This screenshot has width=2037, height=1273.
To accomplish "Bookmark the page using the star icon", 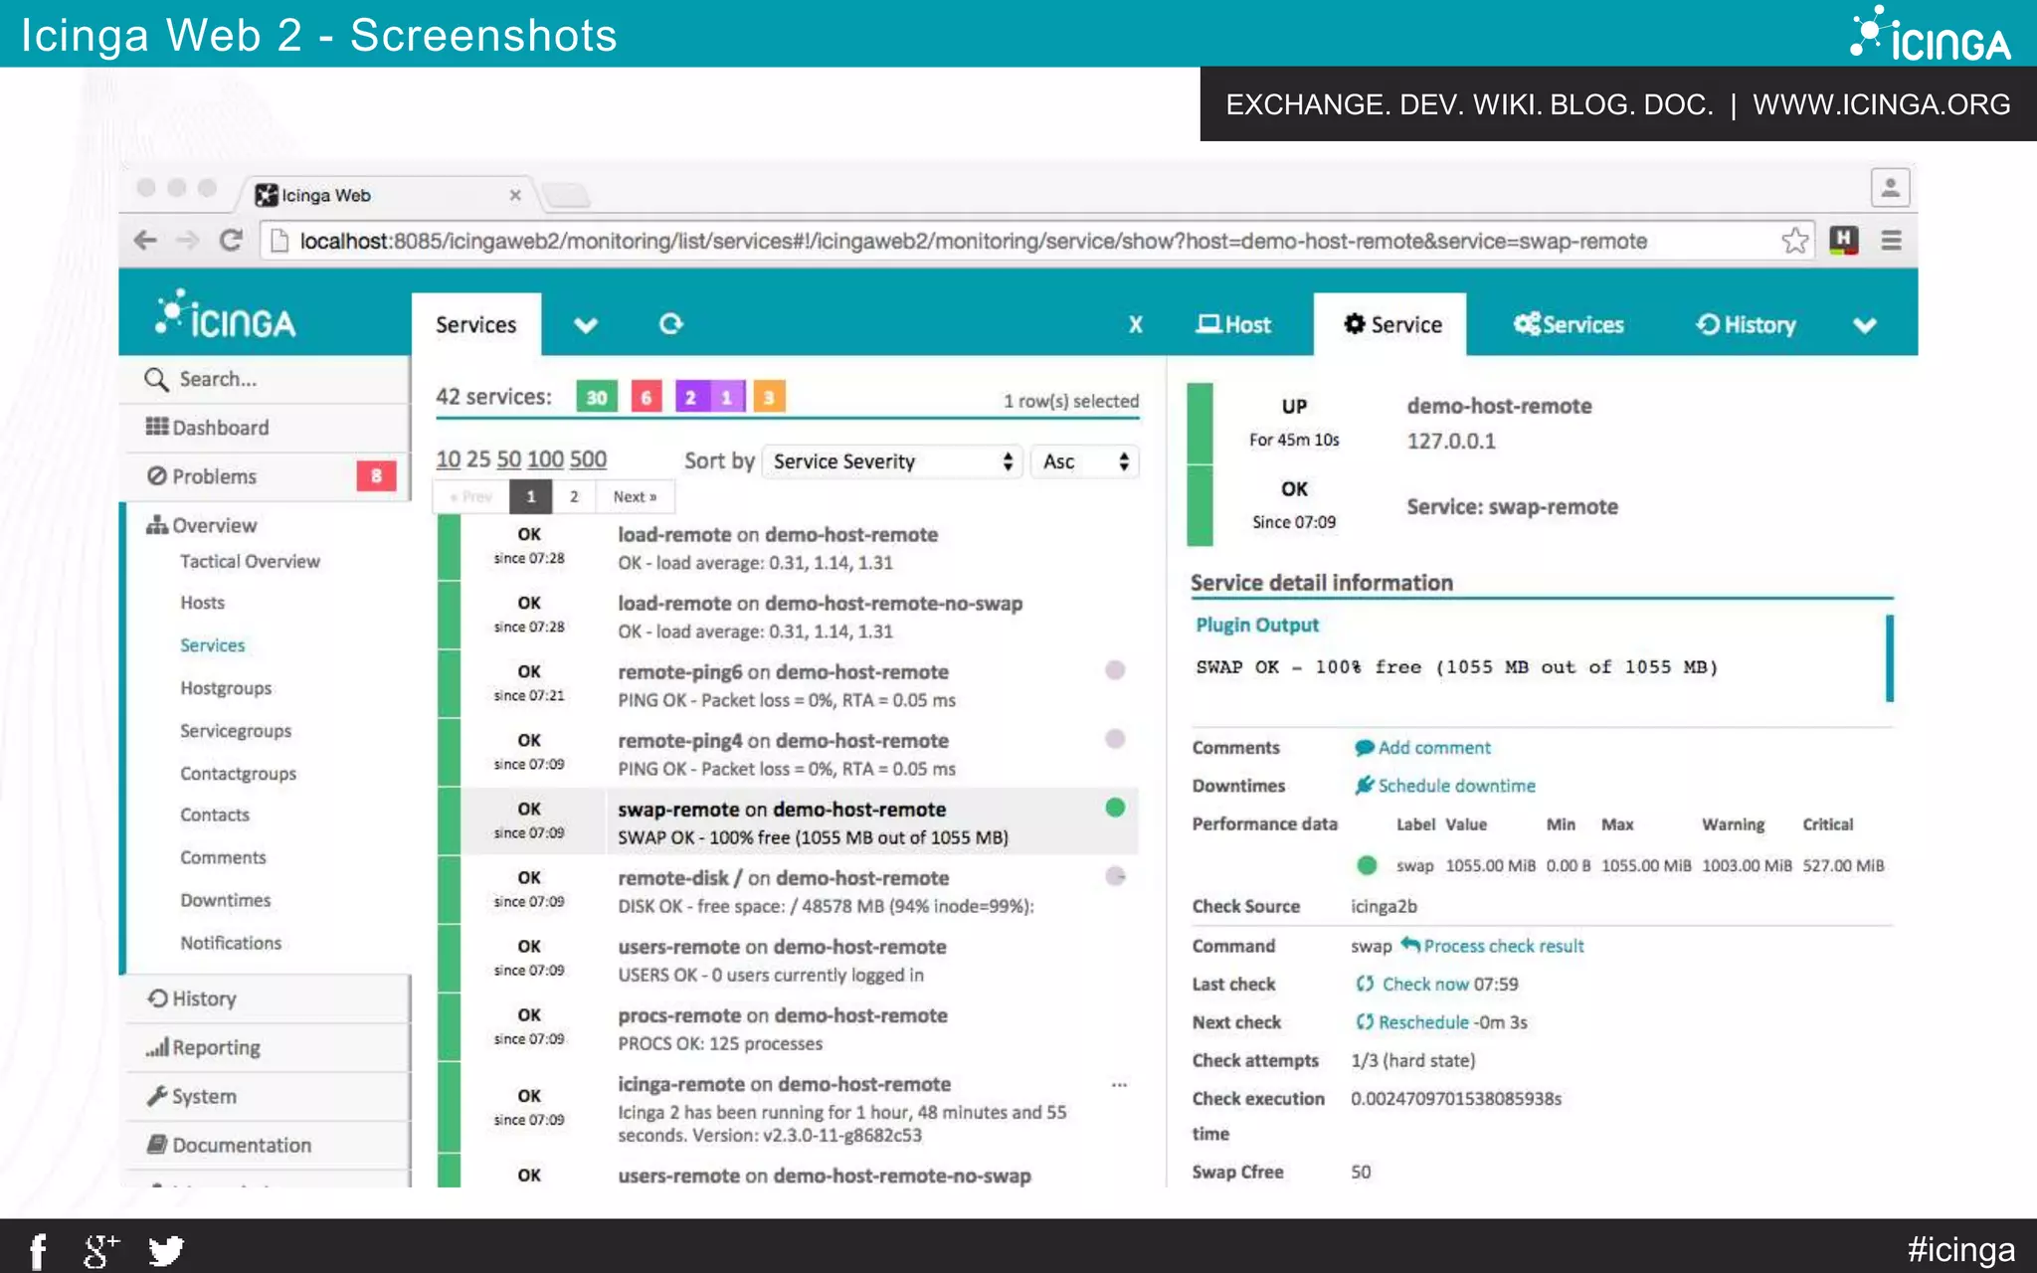I will pyautogui.click(x=1795, y=240).
